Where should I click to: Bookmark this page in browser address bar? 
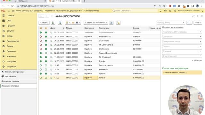(x=164, y=6)
